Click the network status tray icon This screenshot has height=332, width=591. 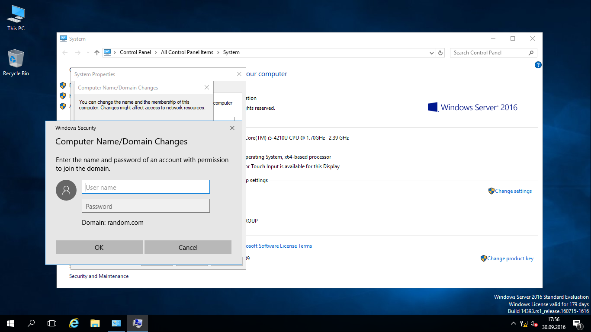[524, 323]
